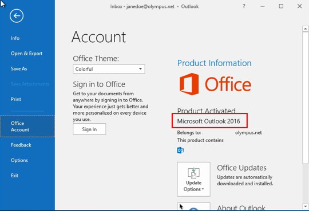The width and height of the screenshot is (309, 211).
Task: Click the Product Information heading
Action: (215, 63)
